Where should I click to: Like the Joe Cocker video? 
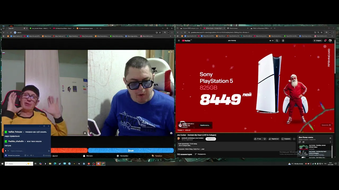pos(257,139)
